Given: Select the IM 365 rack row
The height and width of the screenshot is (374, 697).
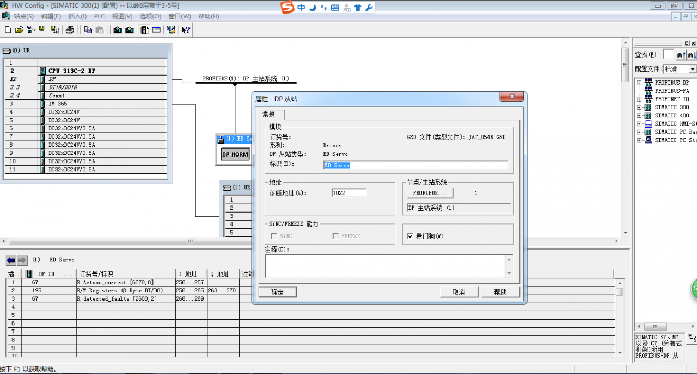Looking at the screenshot, I should (x=85, y=104).
